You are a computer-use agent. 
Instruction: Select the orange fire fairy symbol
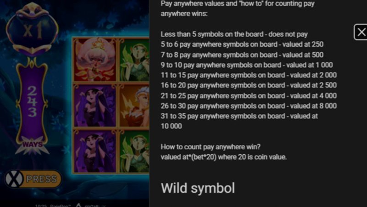(134, 106)
